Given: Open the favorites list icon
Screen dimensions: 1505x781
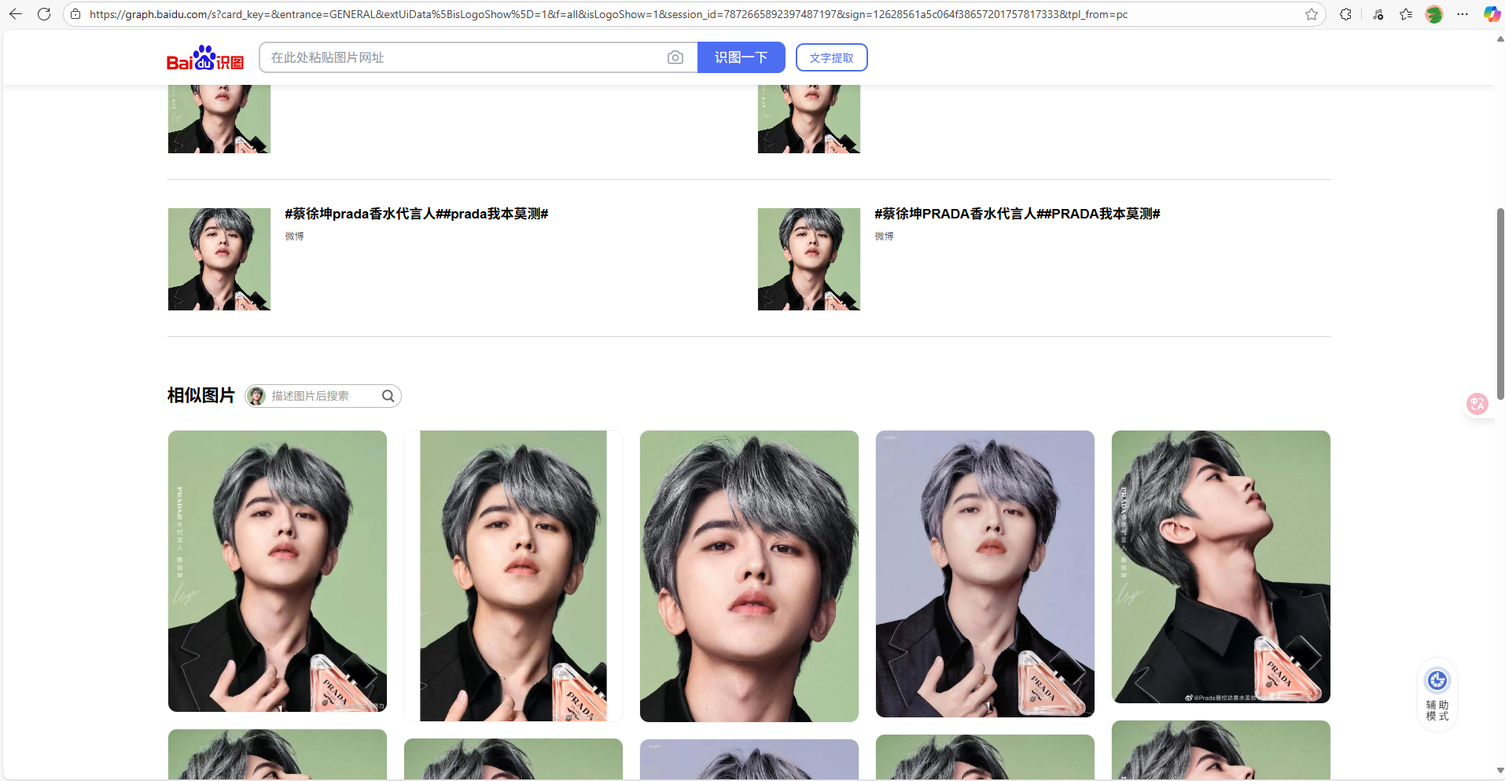Looking at the screenshot, I should 1406,14.
